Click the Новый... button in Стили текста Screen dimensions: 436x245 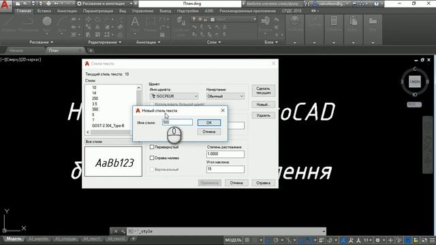(x=264, y=104)
